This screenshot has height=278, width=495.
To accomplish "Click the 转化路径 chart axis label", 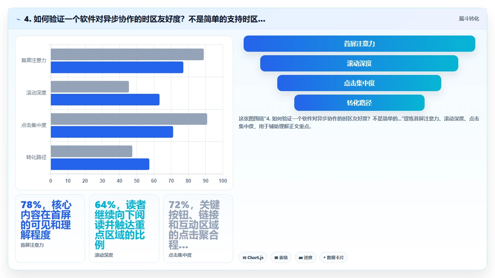I will pyautogui.click(x=36, y=157).
